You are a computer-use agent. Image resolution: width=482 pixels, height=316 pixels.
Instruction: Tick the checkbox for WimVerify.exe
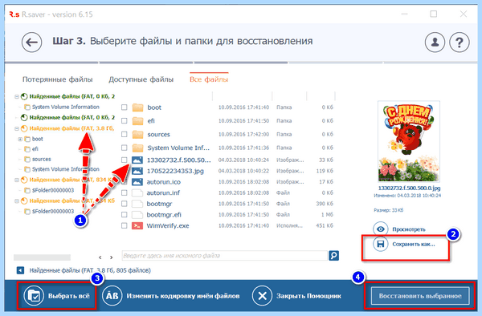125,226
